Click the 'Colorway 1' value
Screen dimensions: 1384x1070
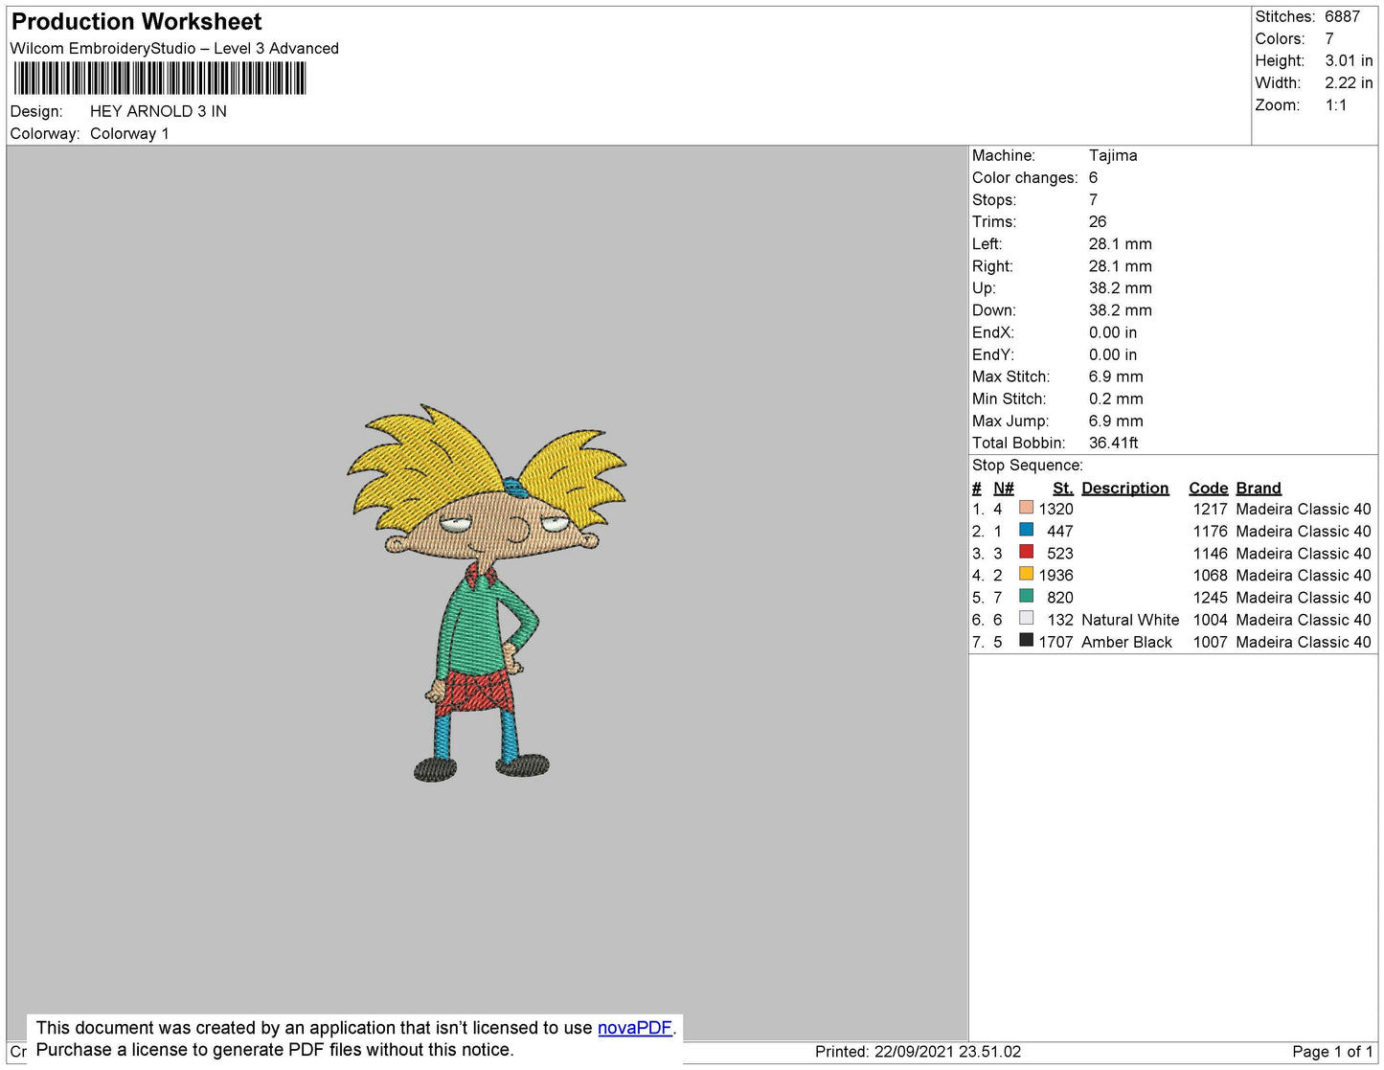pos(129,133)
